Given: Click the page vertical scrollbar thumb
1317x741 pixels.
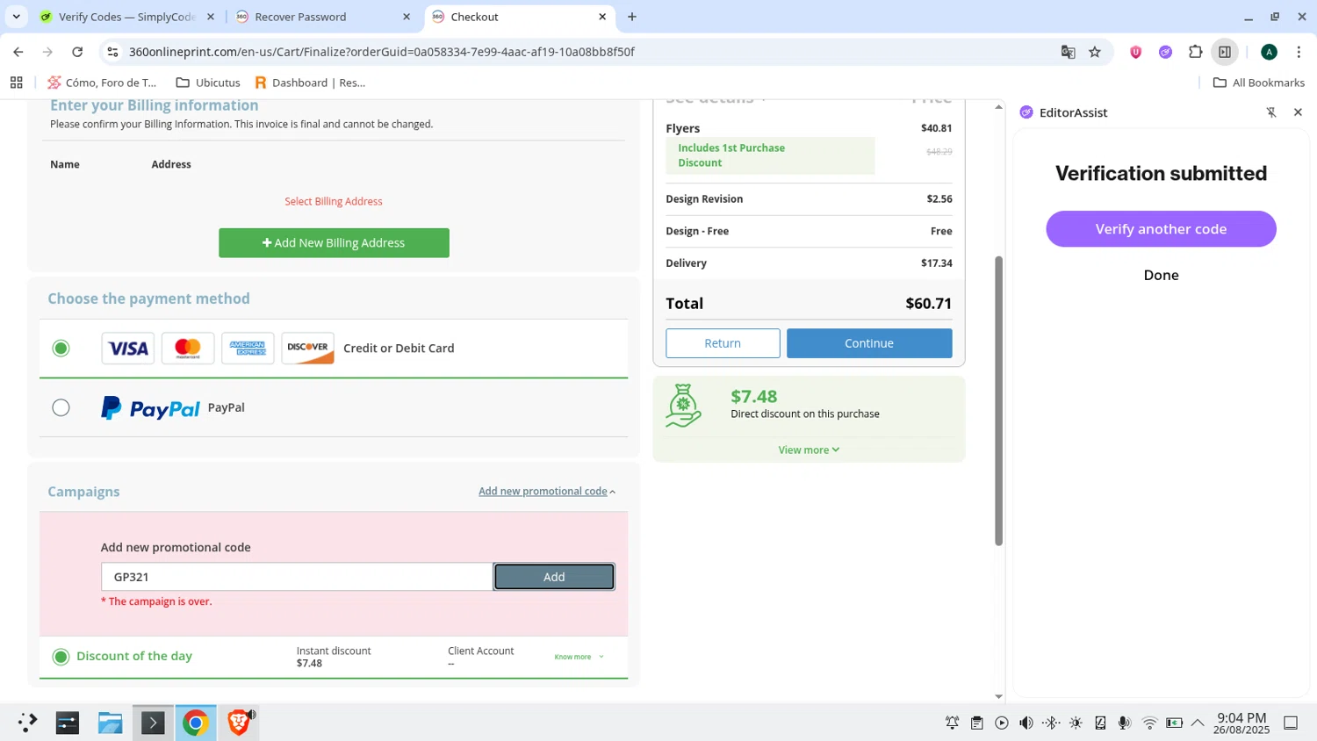Looking at the screenshot, I should click(x=998, y=400).
